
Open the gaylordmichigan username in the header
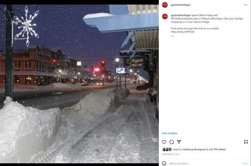(x=180, y=5)
